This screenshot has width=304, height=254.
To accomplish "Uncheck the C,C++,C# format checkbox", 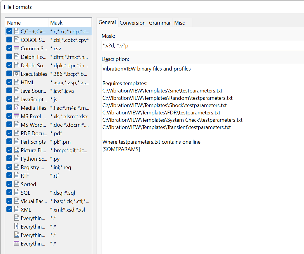I will click(9, 31).
